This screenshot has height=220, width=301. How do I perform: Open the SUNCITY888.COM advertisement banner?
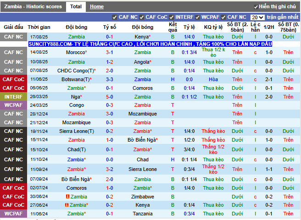150,44
